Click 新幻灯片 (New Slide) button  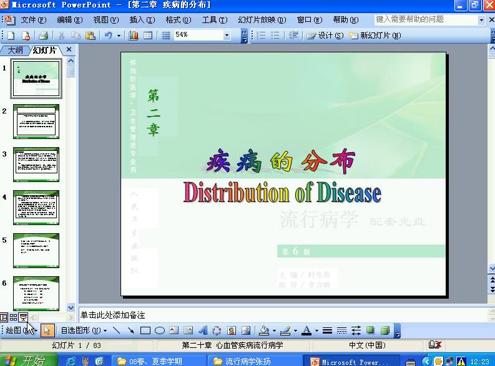tap(375, 36)
